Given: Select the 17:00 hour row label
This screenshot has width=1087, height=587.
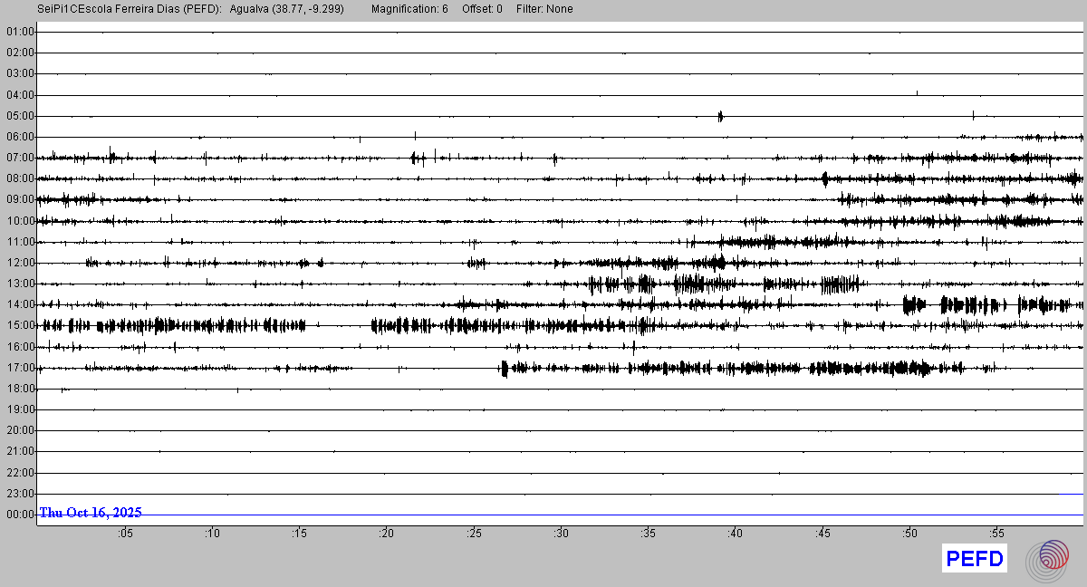Looking at the screenshot, I should point(19,368).
